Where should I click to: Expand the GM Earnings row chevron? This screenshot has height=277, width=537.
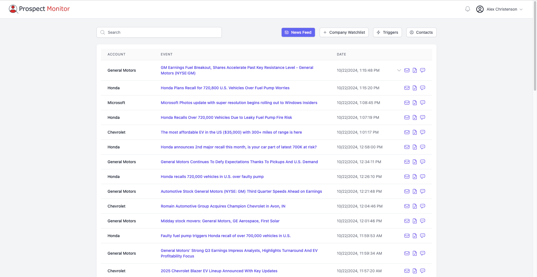(399, 70)
